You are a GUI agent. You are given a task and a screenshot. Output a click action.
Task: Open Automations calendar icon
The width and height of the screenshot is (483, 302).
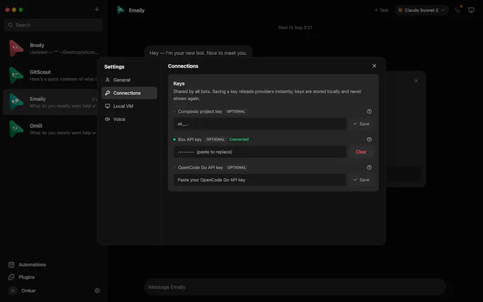point(11,265)
